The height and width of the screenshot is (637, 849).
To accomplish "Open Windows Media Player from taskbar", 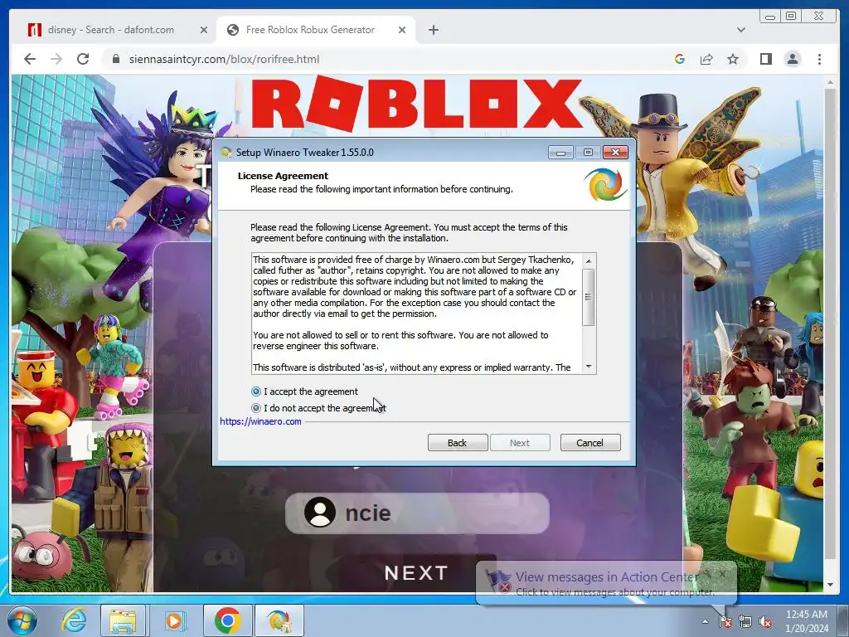I will coord(174,620).
